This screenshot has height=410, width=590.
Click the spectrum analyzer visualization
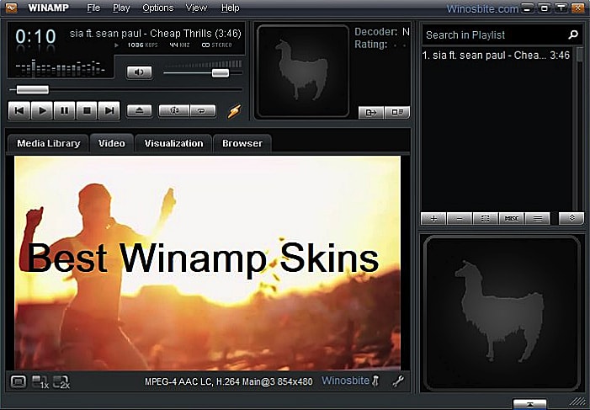[61, 67]
